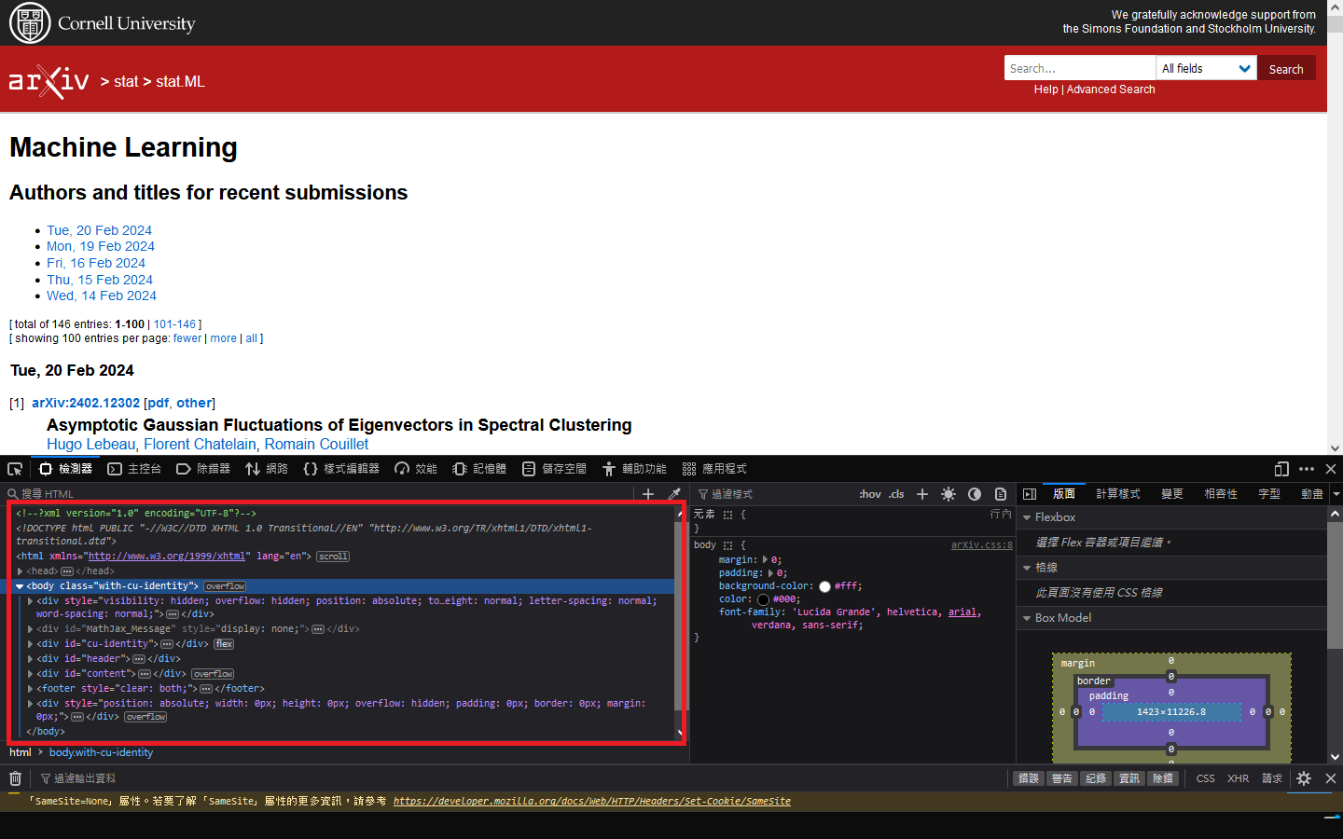Collapse the three-pane inspector sidebar
Screen dimensions: 1343x839
pos(1030,494)
